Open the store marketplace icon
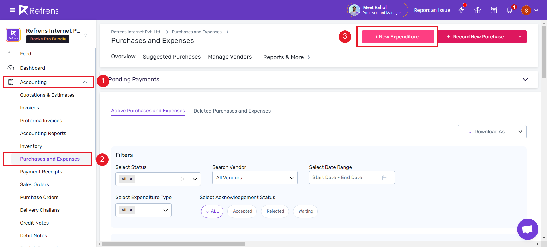 [494, 10]
